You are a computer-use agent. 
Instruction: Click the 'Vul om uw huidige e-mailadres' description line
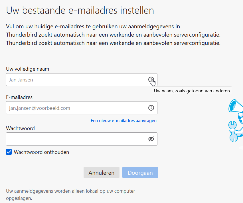tap(94, 27)
